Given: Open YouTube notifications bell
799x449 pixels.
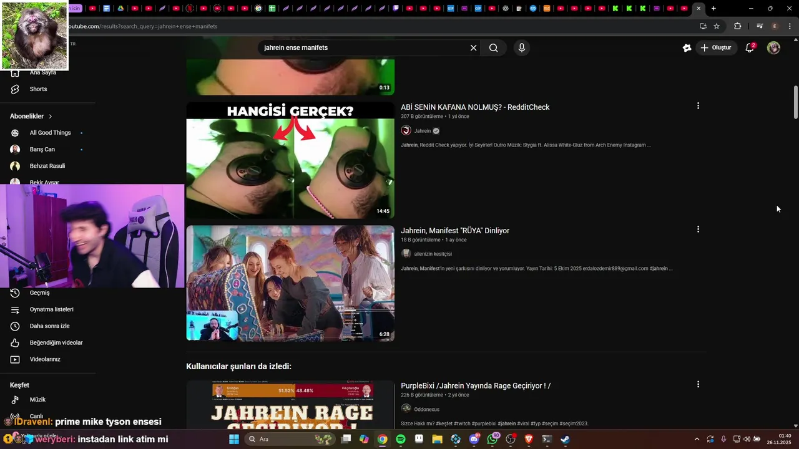Looking at the screenshot, I should (x=750, y=48).
